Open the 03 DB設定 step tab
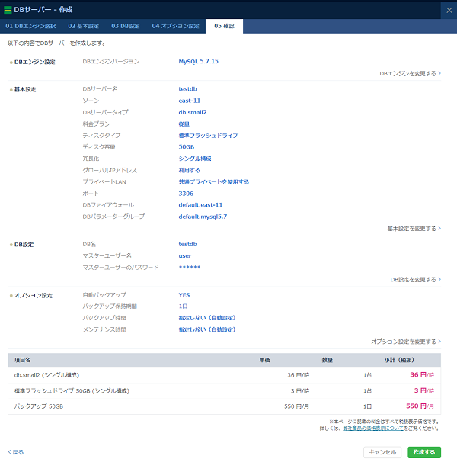The width and height of the screenshot is (457, 462). pos(125,27)
